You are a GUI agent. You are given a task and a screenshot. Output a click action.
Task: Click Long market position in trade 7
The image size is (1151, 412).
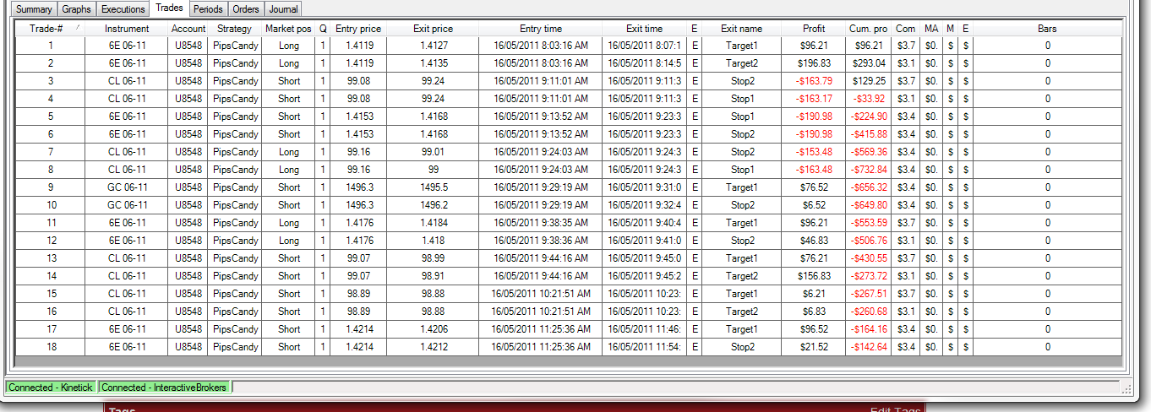point(288,152)
